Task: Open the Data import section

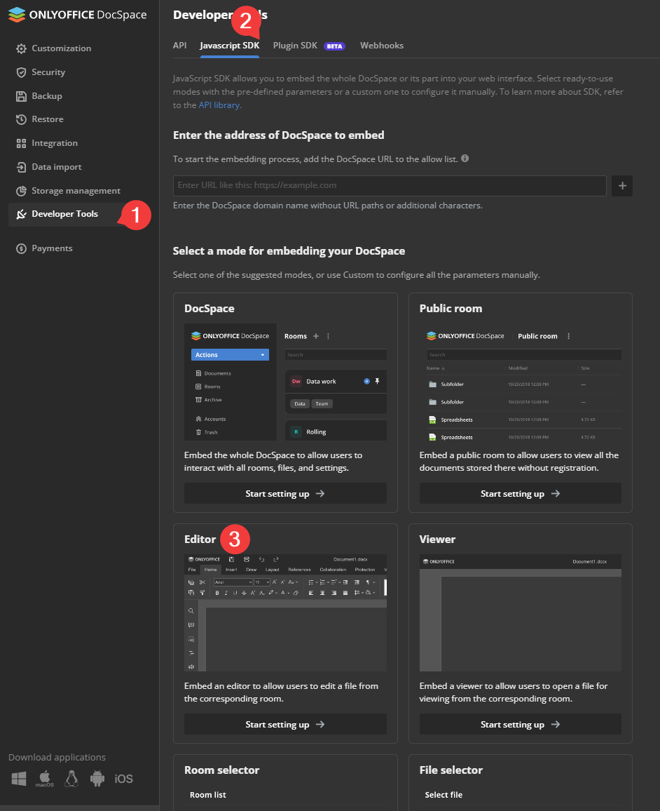Action: click(57, 167)
